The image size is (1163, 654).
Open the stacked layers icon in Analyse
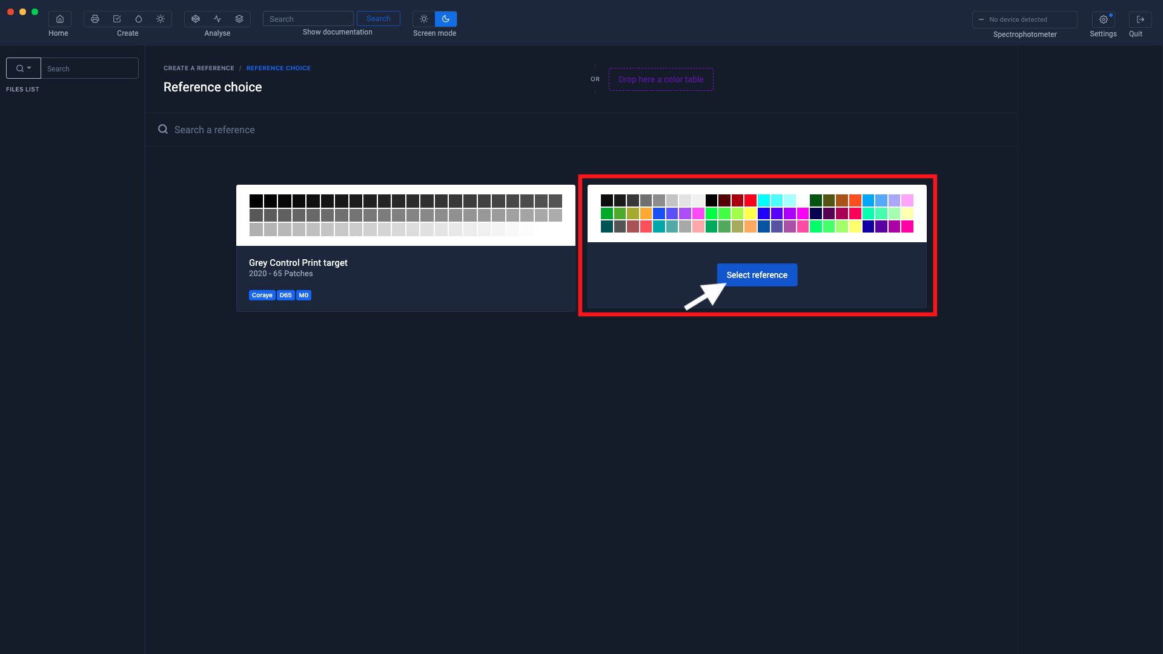click(239, 19)
